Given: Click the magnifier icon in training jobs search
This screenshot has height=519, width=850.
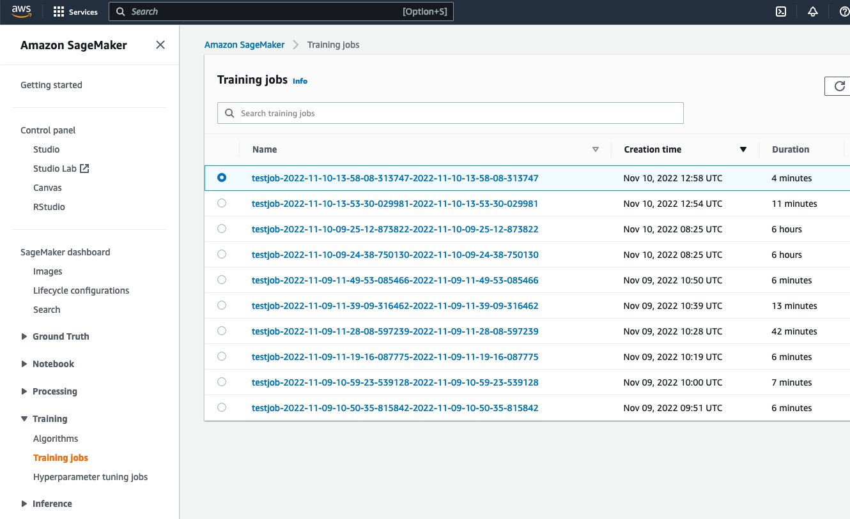Looking at the screenshot, I should pyautogui.click(x=229, y=113).
